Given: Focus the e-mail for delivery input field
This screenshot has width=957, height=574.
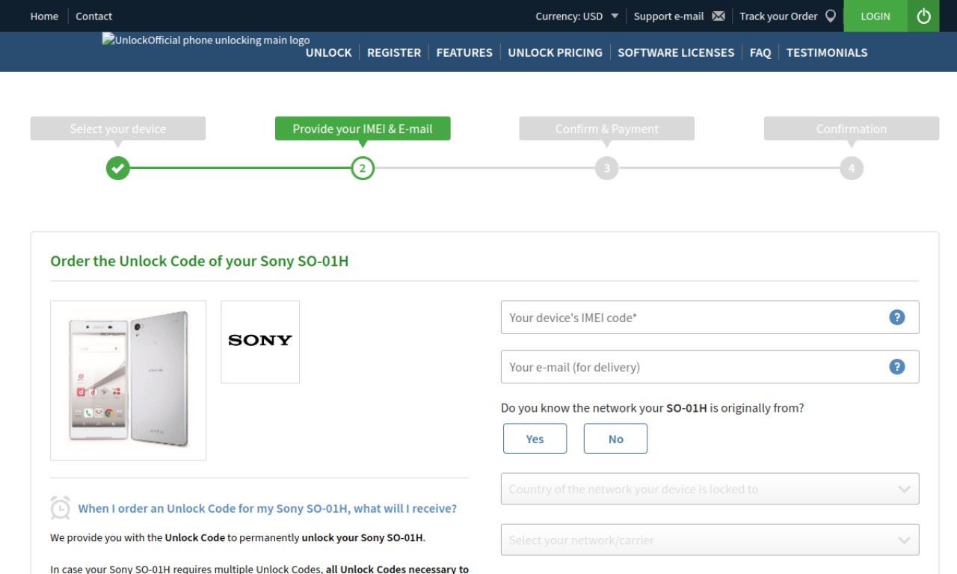Looking at the screenshot, I should [710, 367].
